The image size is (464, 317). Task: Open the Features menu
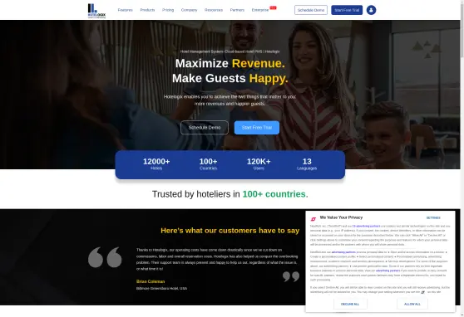pyautogui.click(x=126, y=10)
